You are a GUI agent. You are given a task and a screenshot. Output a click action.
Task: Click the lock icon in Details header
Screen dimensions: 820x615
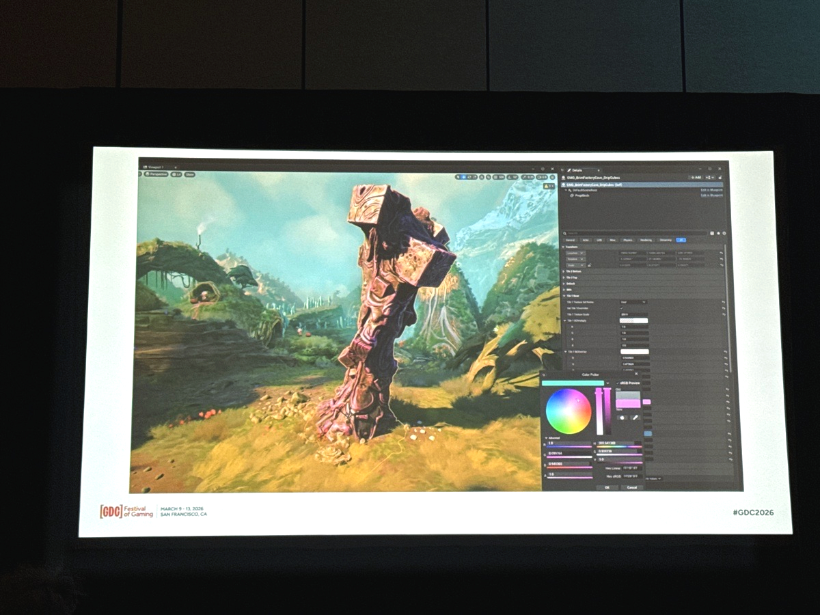(720, 177)
